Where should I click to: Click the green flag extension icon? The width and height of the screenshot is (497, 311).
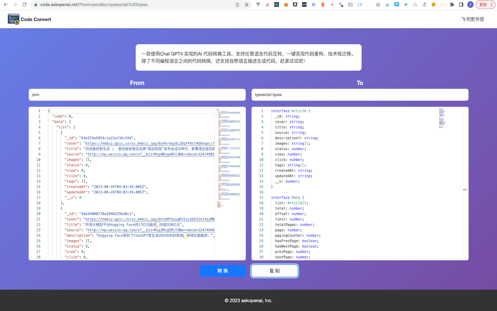tap(406, 5)
